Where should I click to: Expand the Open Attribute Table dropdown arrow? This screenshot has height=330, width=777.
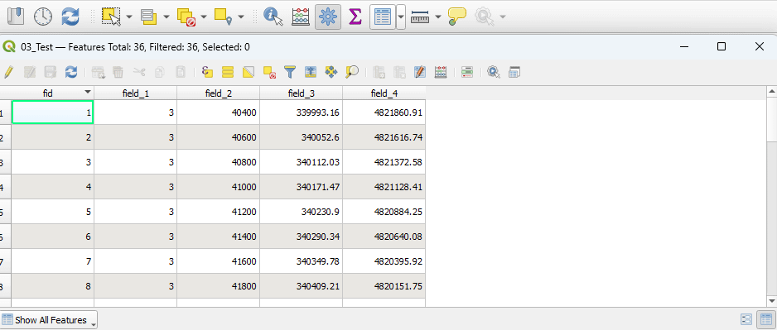click(400, 17)
